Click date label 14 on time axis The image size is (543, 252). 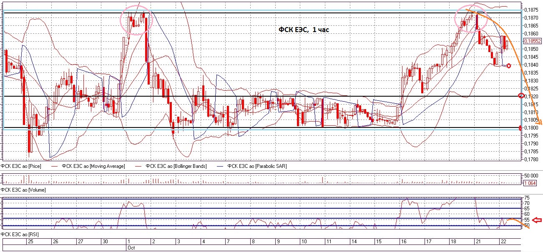point(354,242)
